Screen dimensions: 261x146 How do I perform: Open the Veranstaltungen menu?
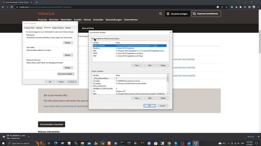(114, 19)
